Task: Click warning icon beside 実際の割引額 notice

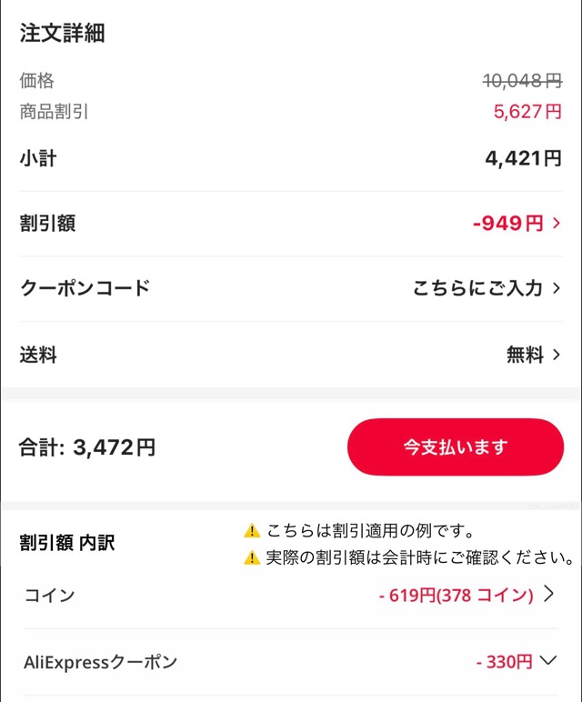Action: coord(252,557)
